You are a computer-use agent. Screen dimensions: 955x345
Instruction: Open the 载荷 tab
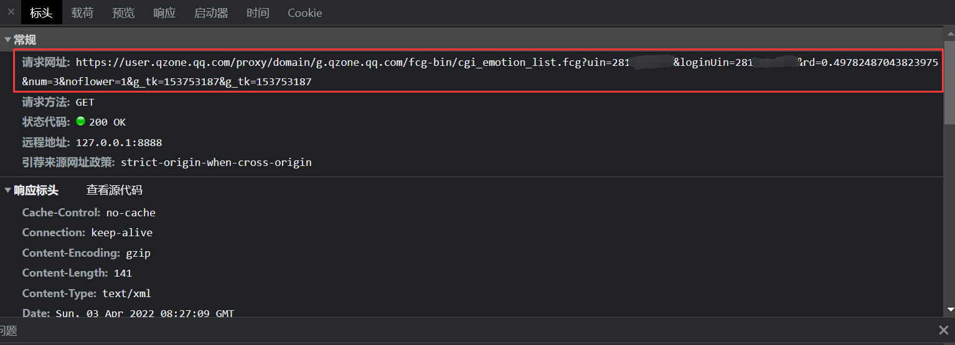pos(82,13)
